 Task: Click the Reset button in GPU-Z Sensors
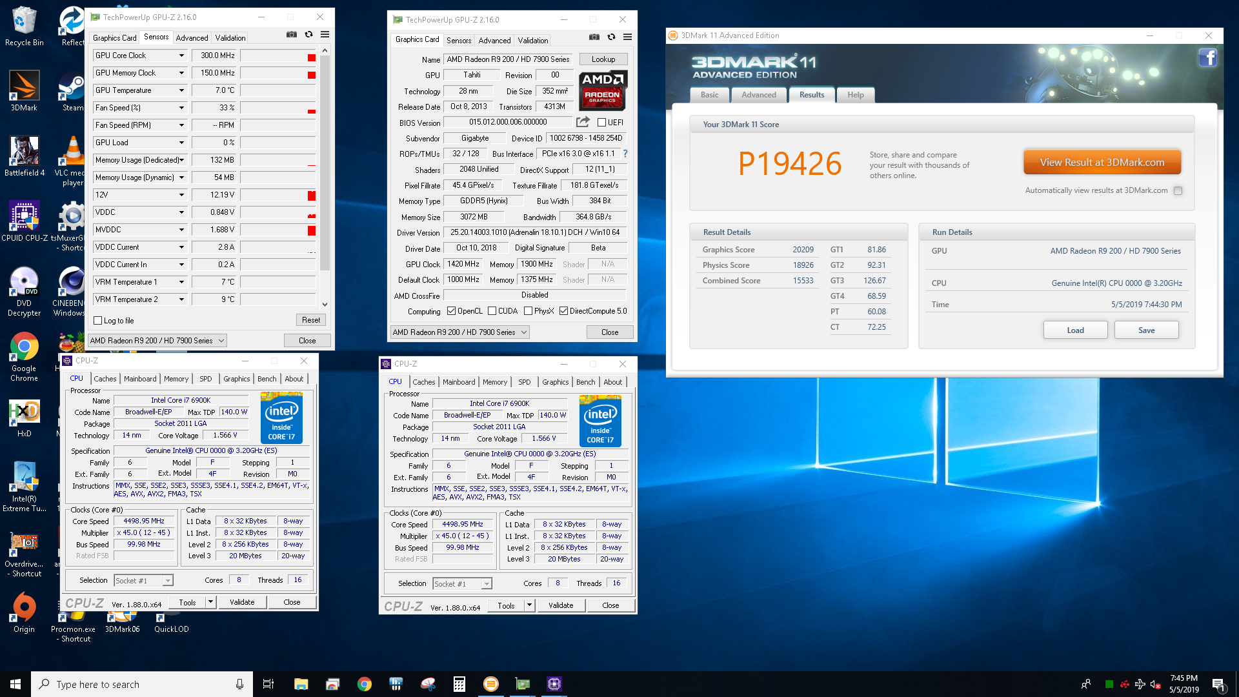pyautogui.click(x=311, y=320)
